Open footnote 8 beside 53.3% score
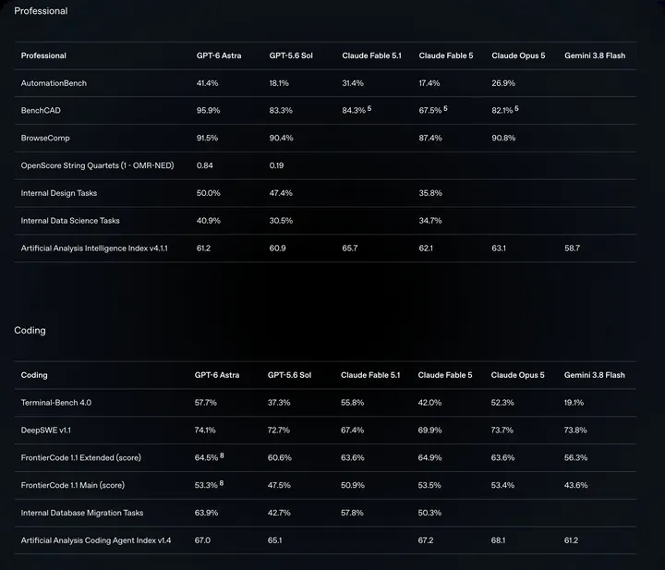 [x=222, y=483]
